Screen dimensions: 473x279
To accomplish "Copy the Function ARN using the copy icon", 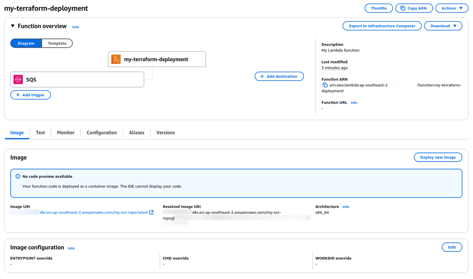I will [324, 84].
